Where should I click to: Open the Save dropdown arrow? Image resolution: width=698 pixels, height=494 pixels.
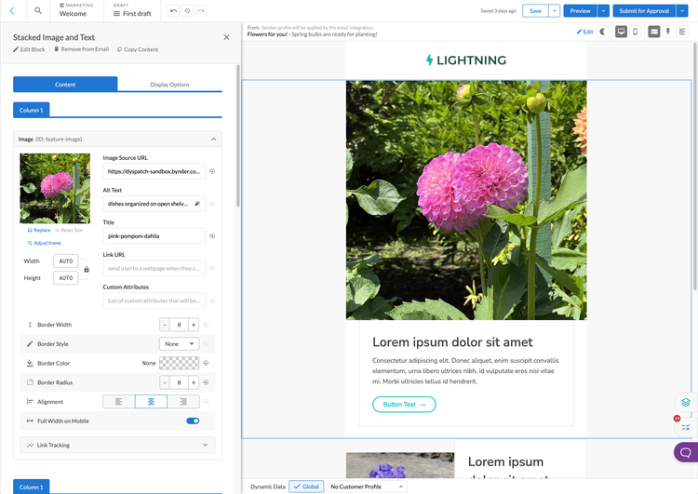click(555, 10)
